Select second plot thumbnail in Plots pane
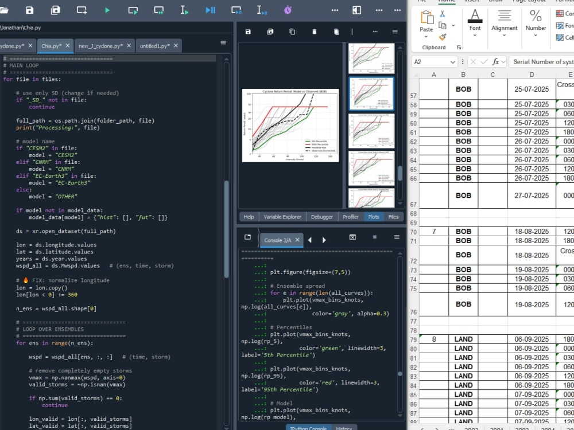The height and width of the screenshot is (430, 574). coord(371,93)
